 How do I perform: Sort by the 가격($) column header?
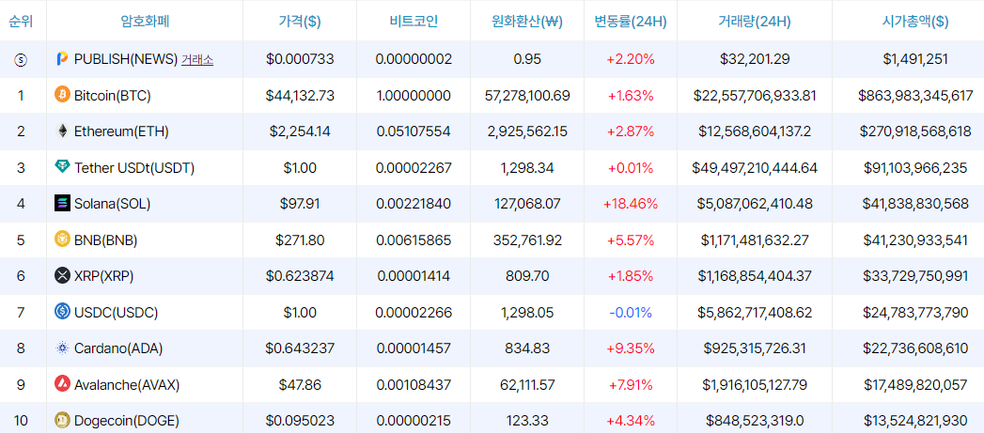point(300,21)
